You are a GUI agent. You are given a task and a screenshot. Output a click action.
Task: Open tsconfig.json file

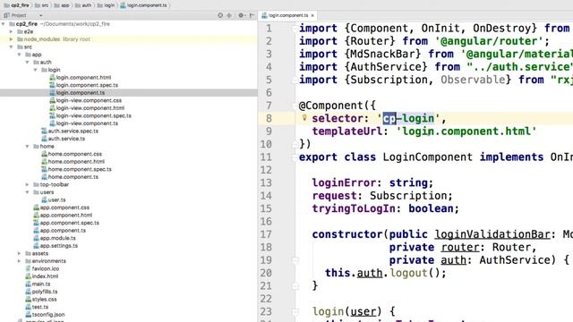[45, 314]
